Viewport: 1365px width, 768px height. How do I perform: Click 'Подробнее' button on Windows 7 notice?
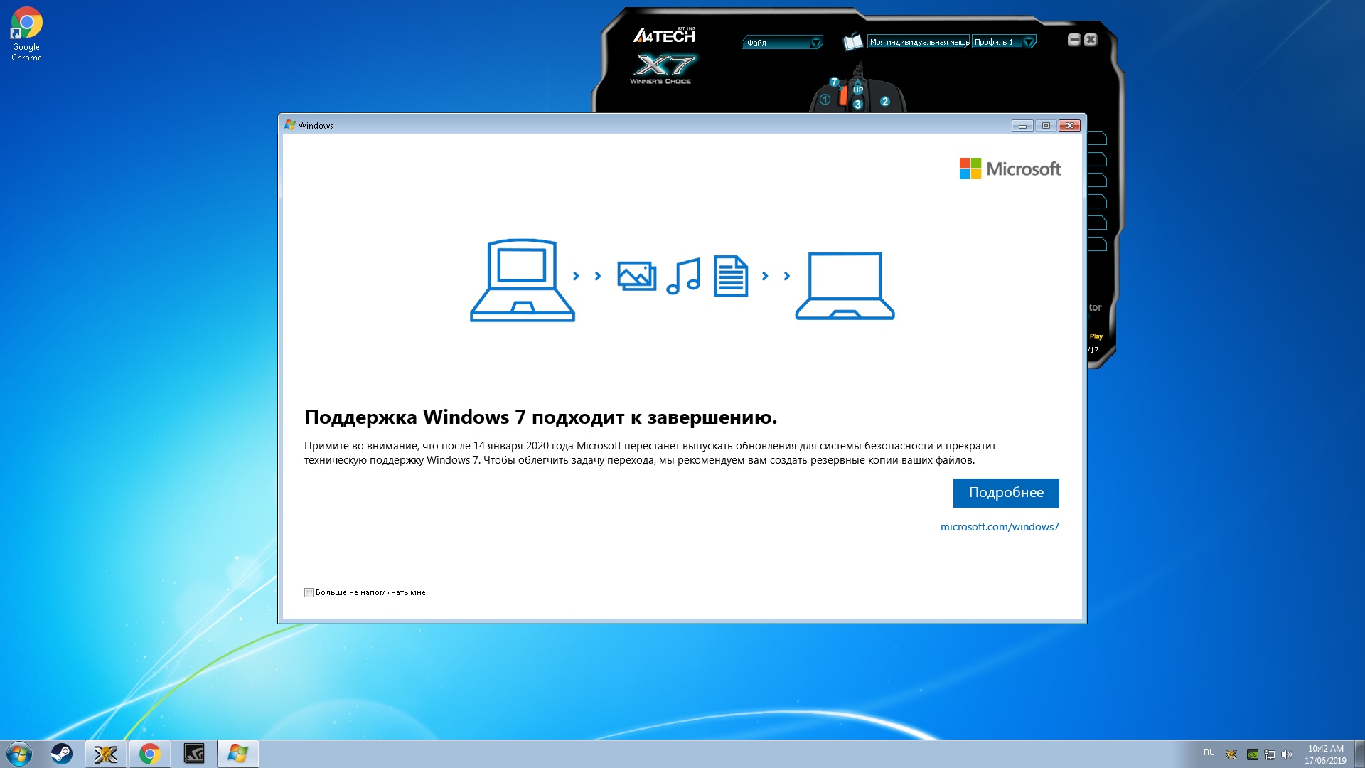(x=1006, y=492)
